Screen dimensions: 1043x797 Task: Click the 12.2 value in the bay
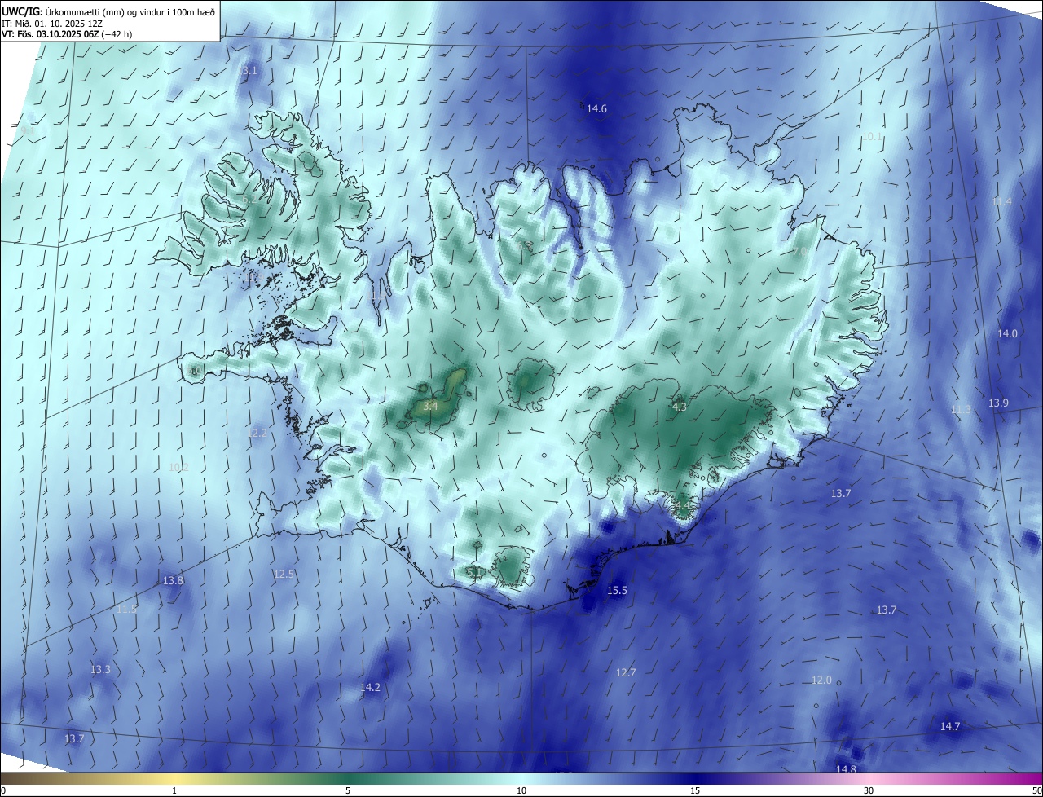[x=257, y=433]
